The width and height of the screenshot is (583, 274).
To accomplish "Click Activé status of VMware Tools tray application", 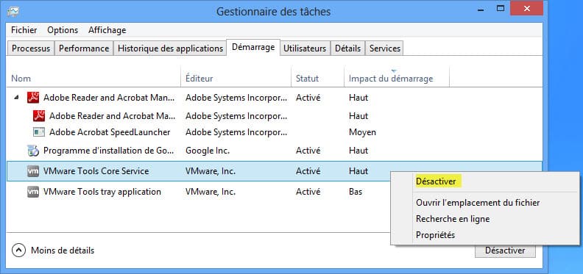I will 308,192.
